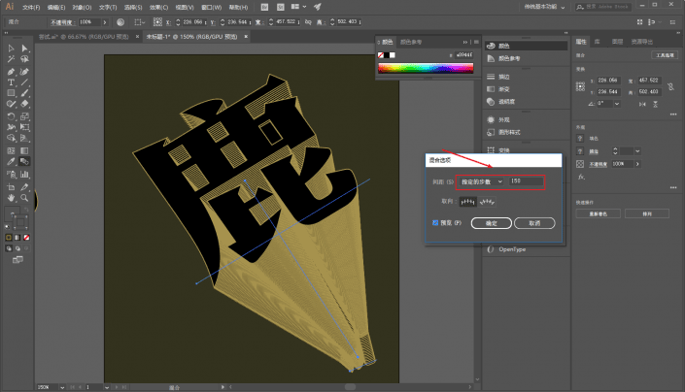Click align-to-path orientation icon in blend dialog
Screen dimensions: 685x392
point(487,202)
